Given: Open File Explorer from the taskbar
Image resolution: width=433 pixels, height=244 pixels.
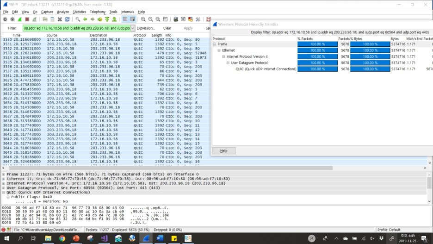Looking at the screenshot, I should 48,238.
